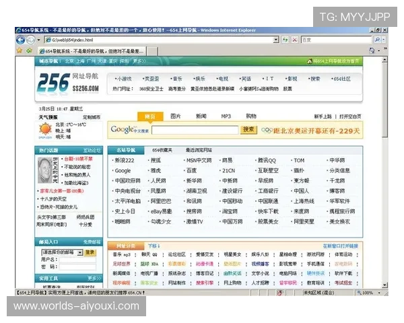Select the 654导航系统 browser tab
This screenshot has width=404, height=323.
pyautogui.click(x=92, y=51)
